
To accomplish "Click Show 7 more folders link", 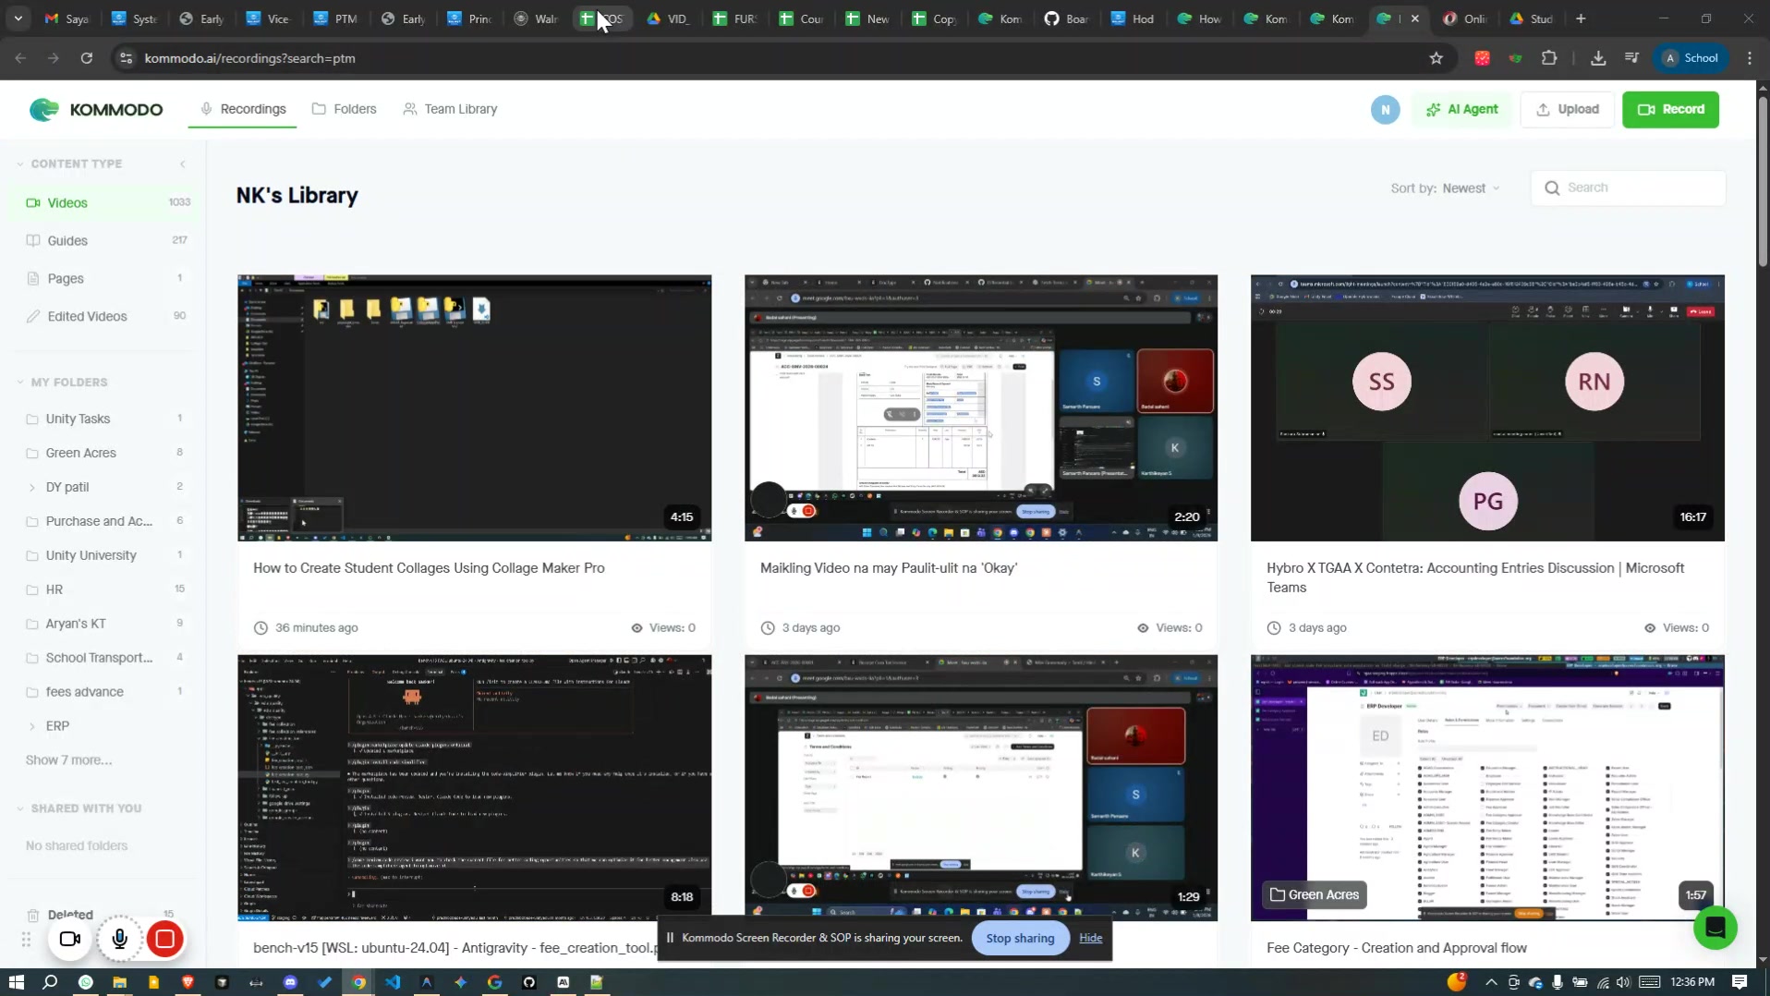I will click(x=68, y=759).
